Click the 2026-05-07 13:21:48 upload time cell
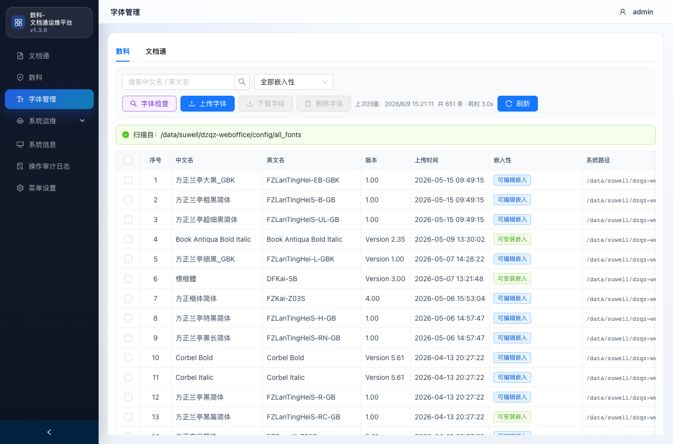The height and width of the screenshot is (444, 673). pos(449,279)
